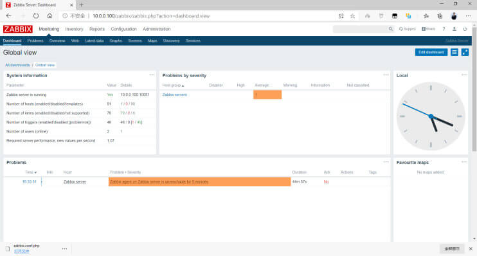The width and height of the screenshot is (477, 256).
Task: Open Global view breadcrumb link
Action: click(x=45, y=65)
